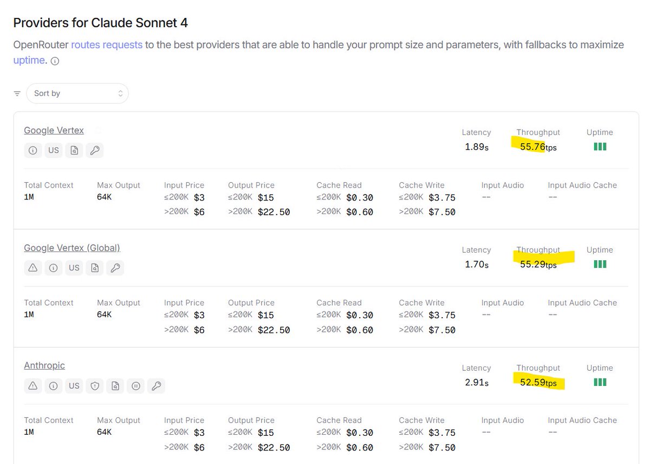Image resolution: width=650 pixels, height=464 pixels.
Task: Click the Anthropic 1M total context value
Action: click(x=29, y=432)
